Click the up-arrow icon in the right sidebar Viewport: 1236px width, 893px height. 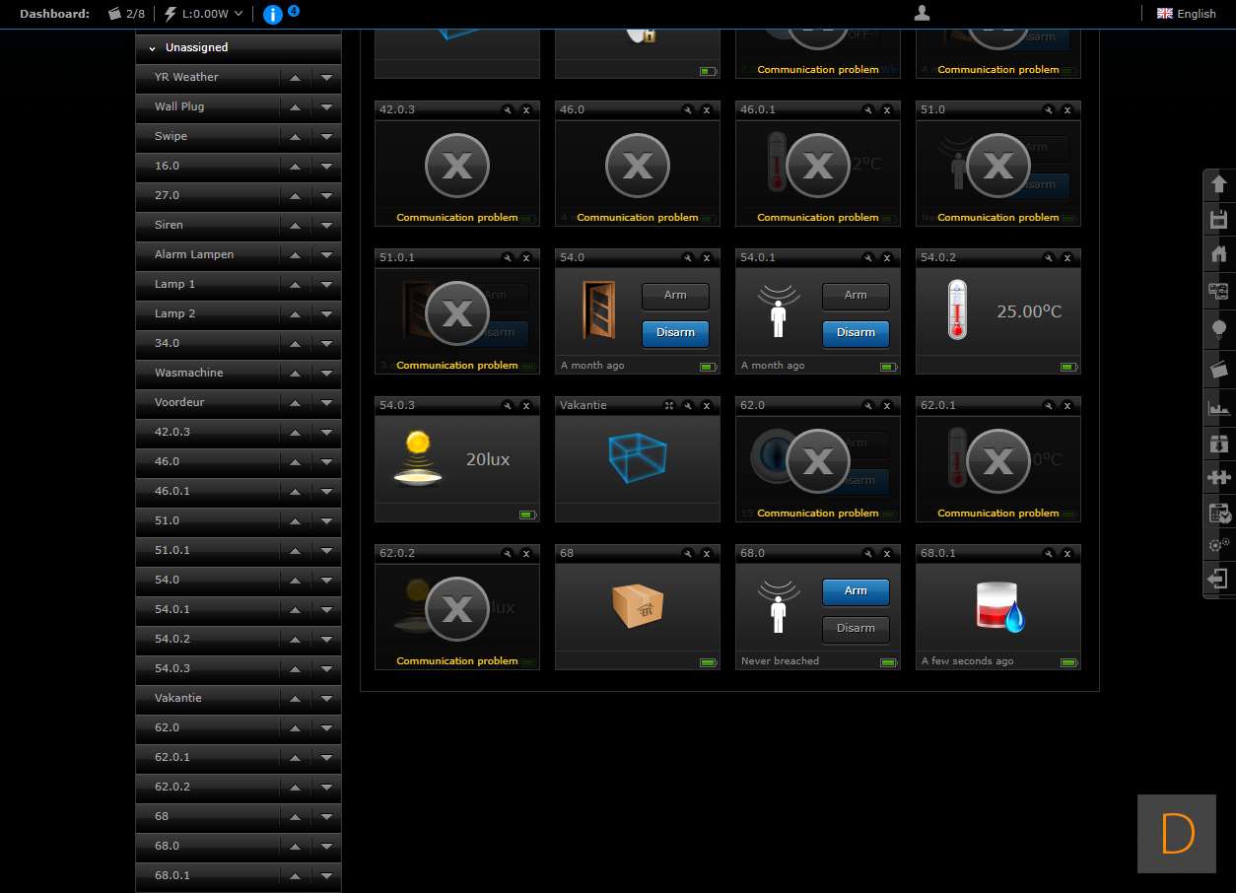coord(1218,184)
